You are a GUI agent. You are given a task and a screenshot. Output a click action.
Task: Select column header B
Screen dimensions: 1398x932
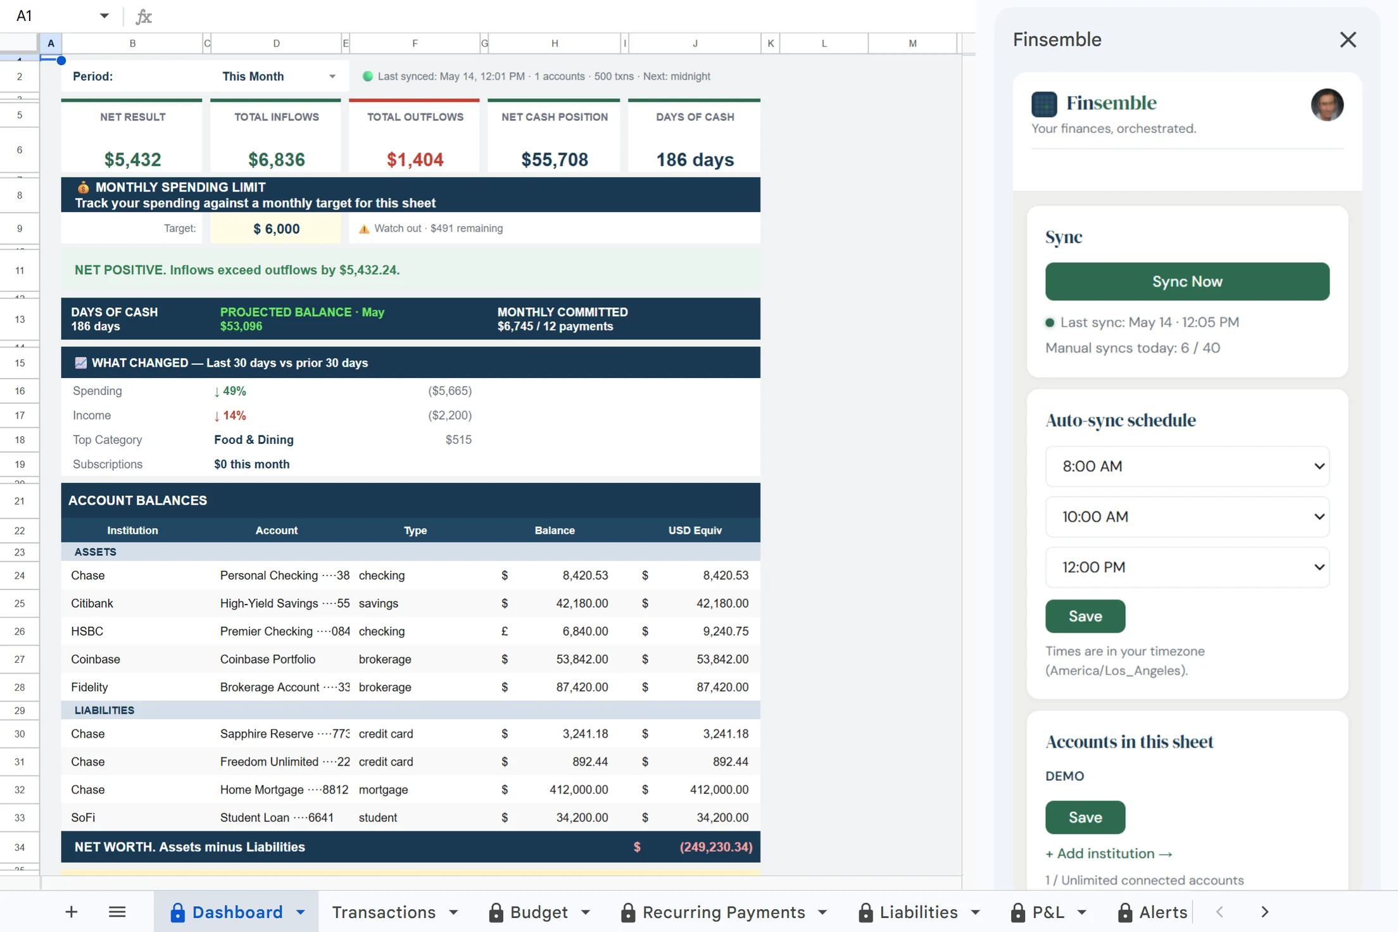point(132,43)
